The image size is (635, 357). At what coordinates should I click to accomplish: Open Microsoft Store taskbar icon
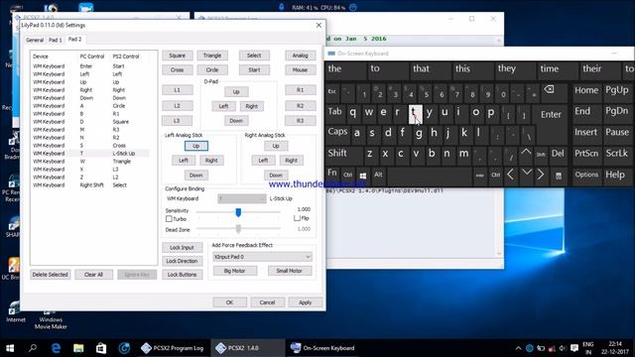coord(101,348)
